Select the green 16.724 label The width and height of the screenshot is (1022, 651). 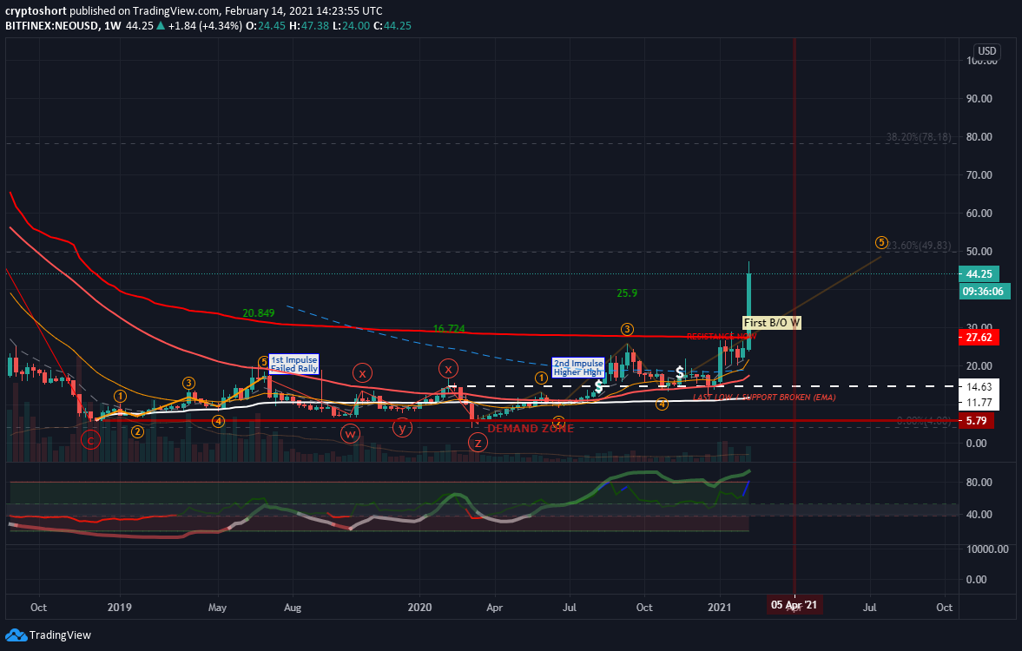click(x=449, y=328)
